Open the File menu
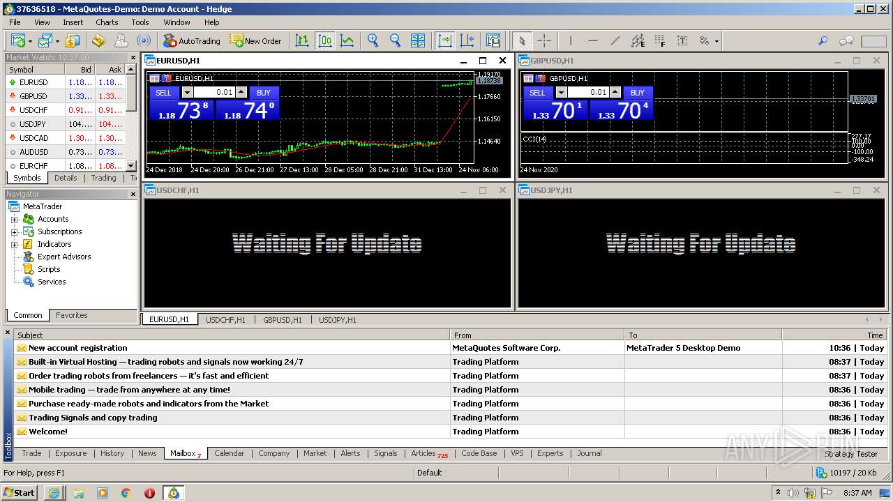This screenshot has width=893, height=502. (15, 22)
